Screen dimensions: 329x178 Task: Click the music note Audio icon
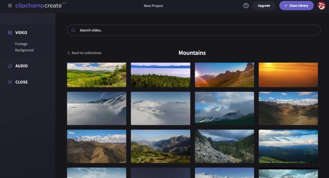click(x=10, y=66)
